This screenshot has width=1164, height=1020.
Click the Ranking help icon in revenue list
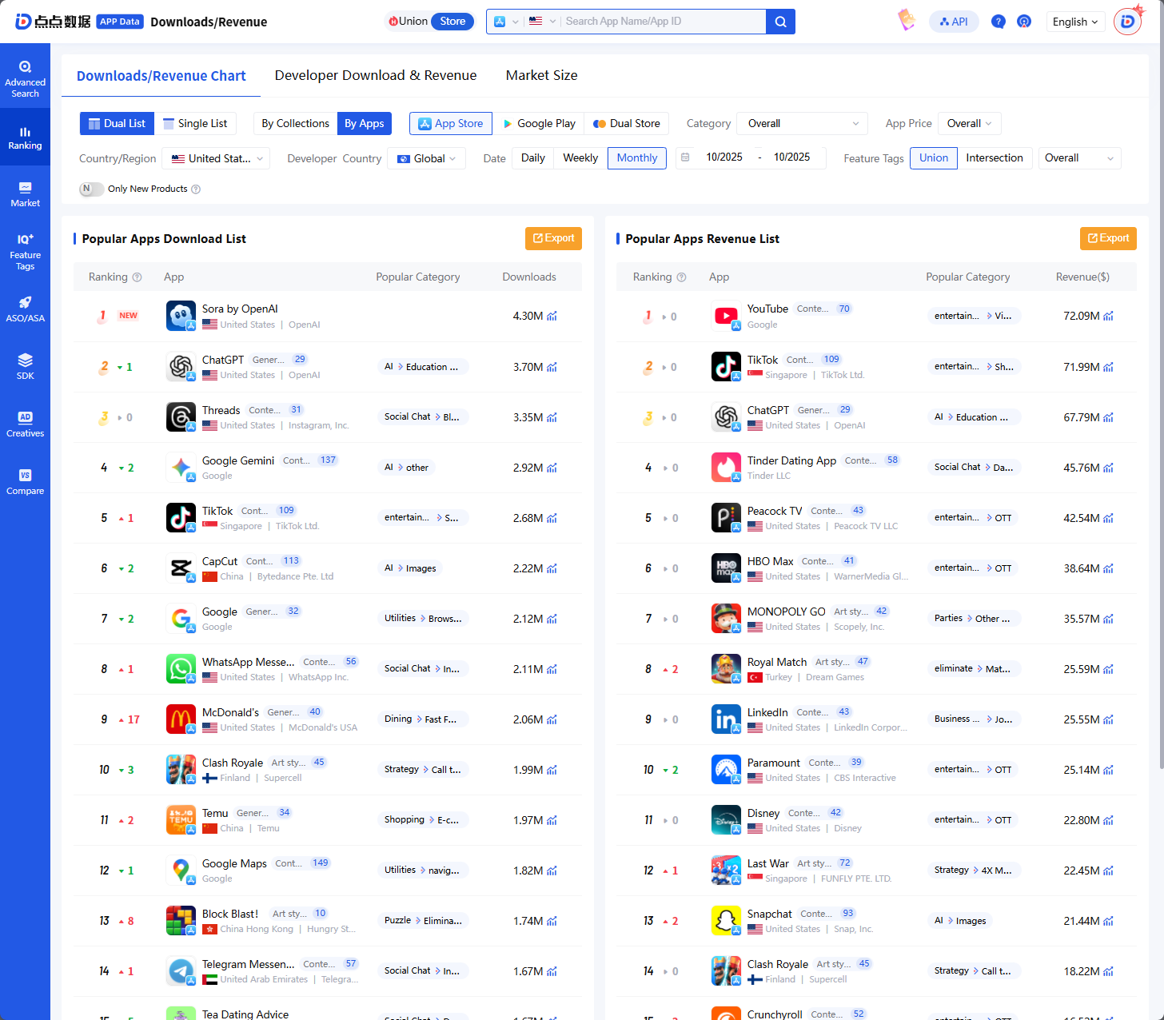point(681,277)
